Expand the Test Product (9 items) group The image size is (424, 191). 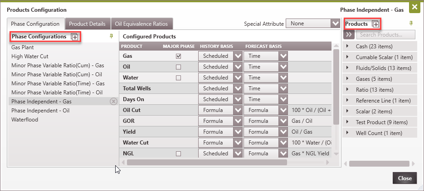click(347, 122)
